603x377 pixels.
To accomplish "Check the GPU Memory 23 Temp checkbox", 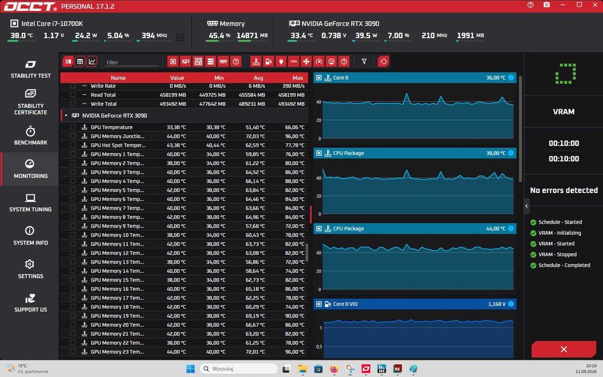I will [x=73, y=352].
